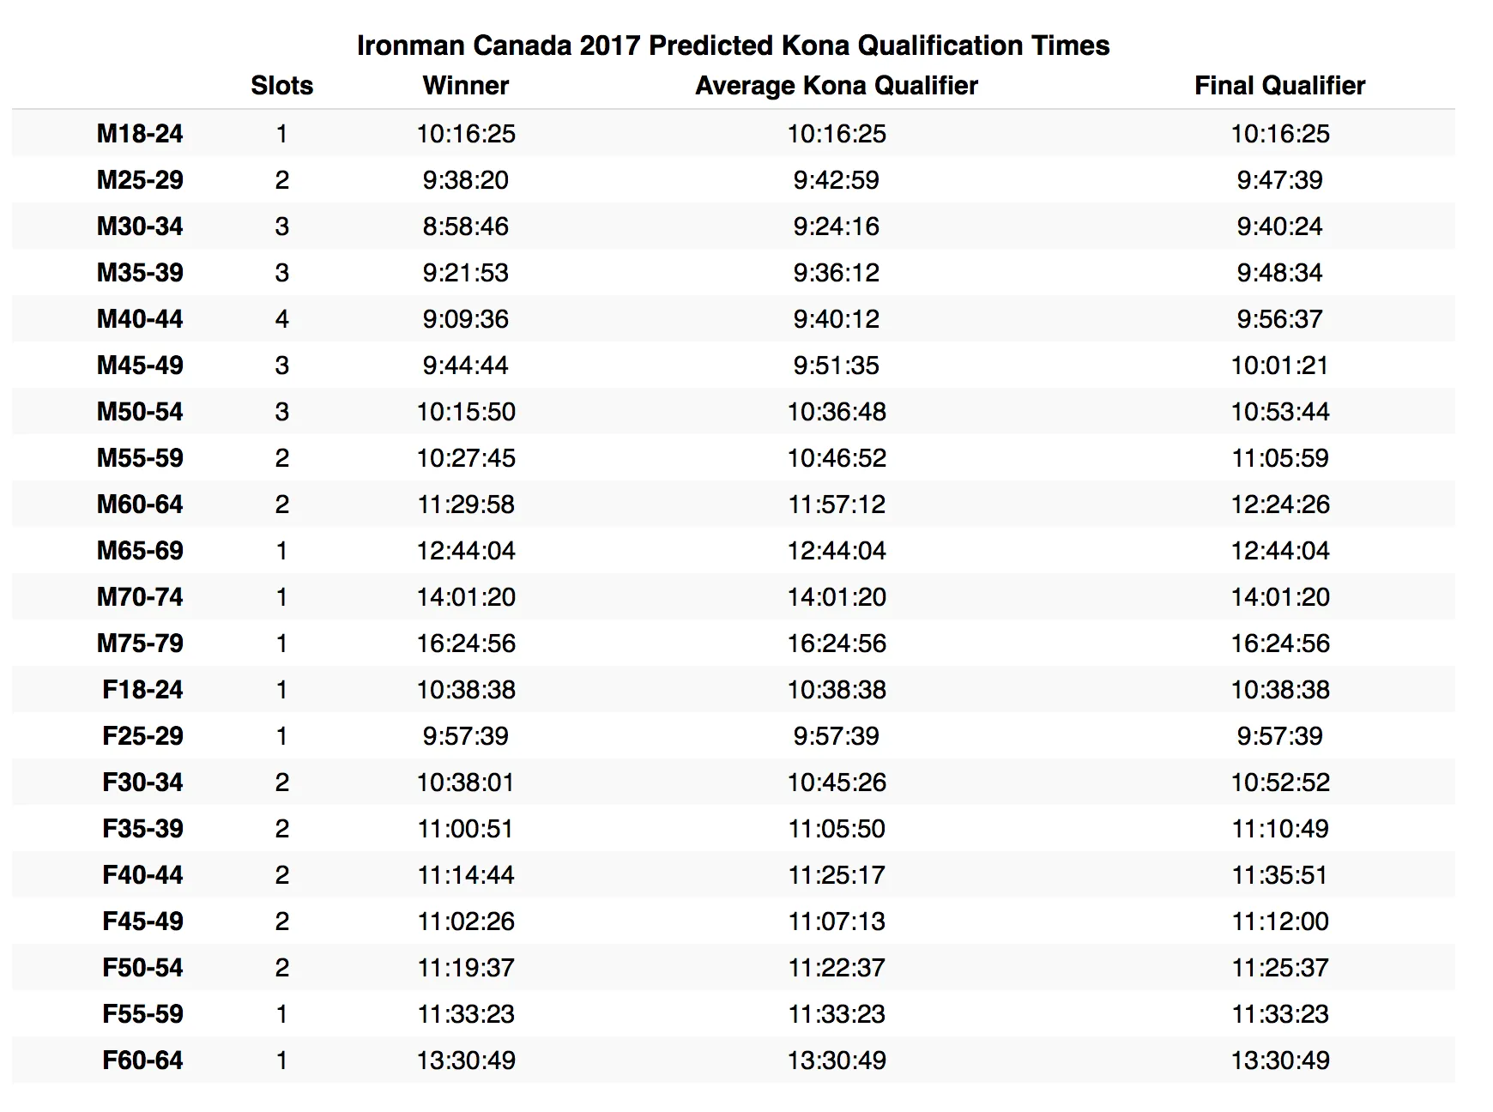
Task: Select the M30-34 age group label
Action: click(x=140, y=227)
